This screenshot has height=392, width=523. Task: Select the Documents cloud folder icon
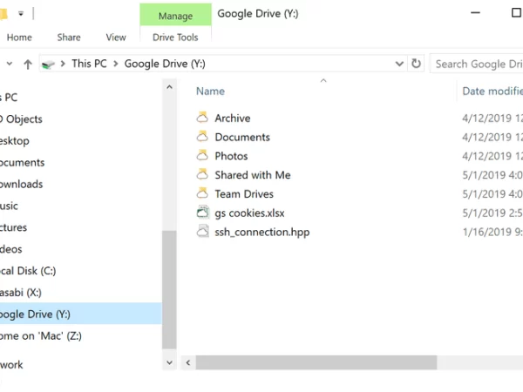[x=202, y=137]
